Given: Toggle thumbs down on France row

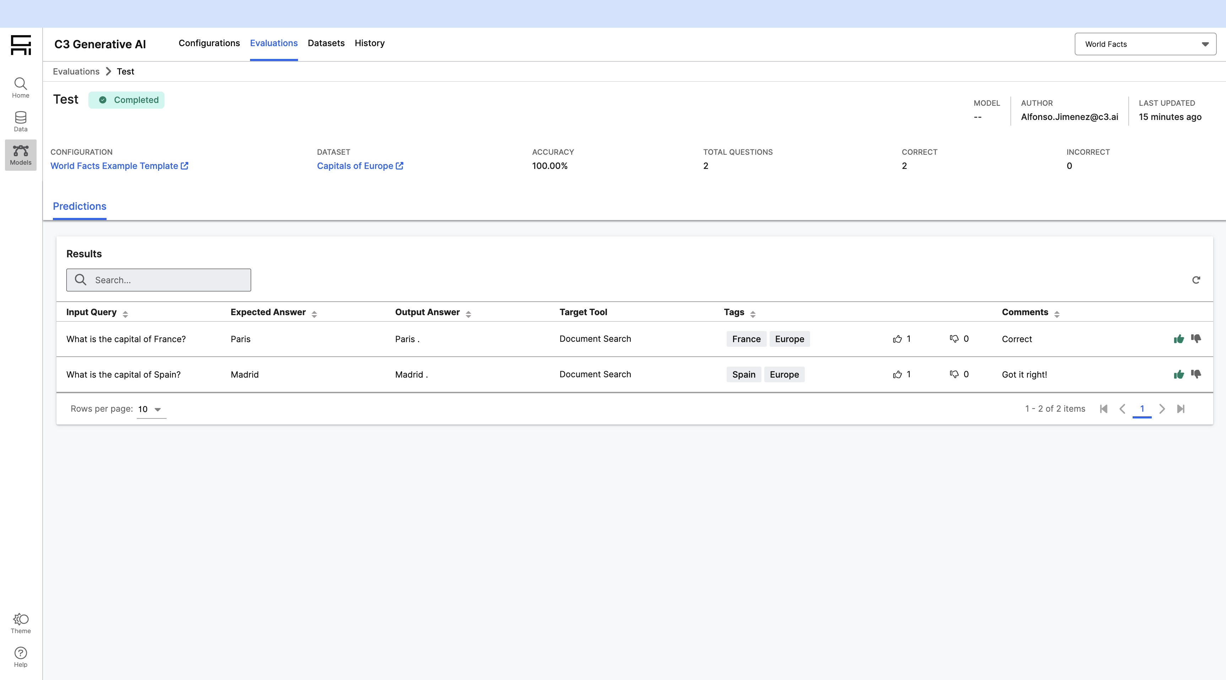Looking at the screenshot, I should [1196, 339].
